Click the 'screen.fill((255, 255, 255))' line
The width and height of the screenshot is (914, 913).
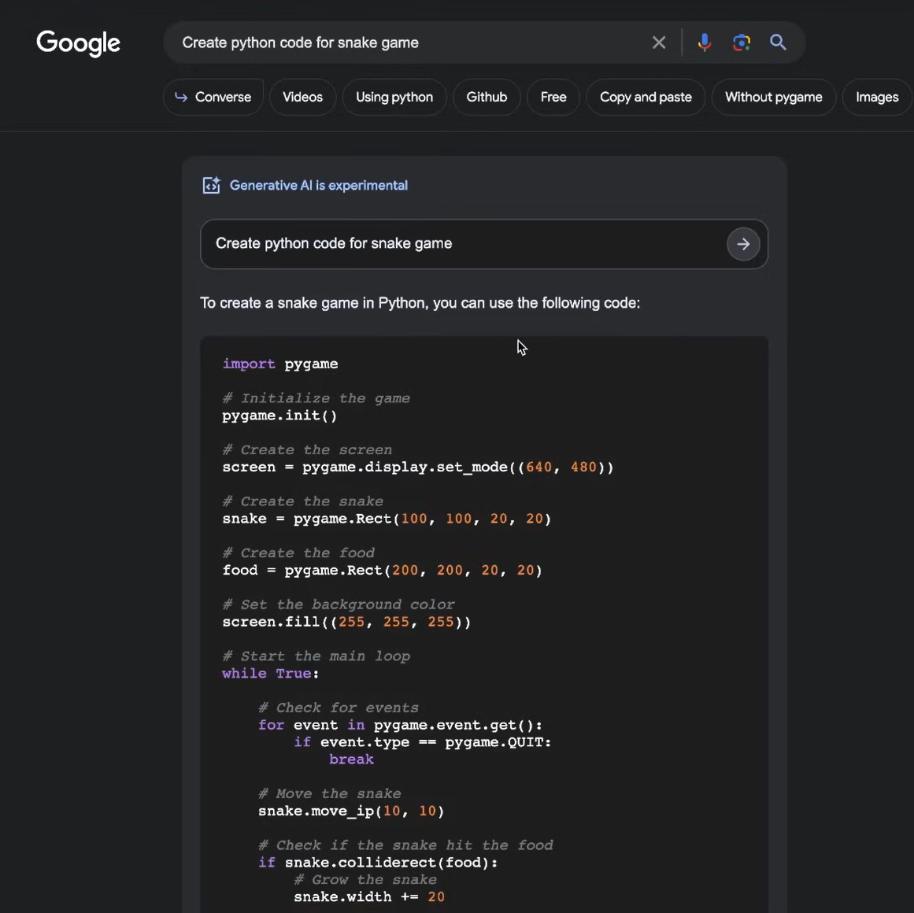point(346,622)
